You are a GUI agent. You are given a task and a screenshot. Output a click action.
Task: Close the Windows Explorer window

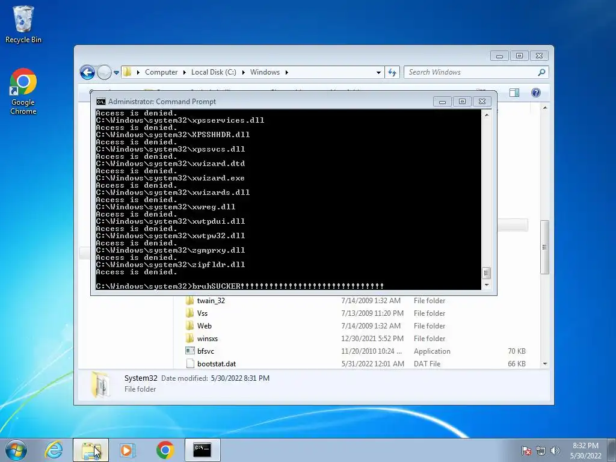[x=540, y=56]
